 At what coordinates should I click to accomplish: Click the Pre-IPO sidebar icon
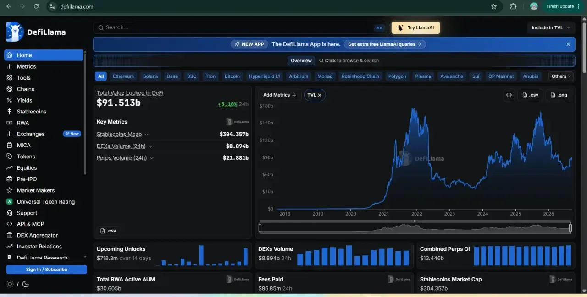pyautogui.click(x=9, y=179)
